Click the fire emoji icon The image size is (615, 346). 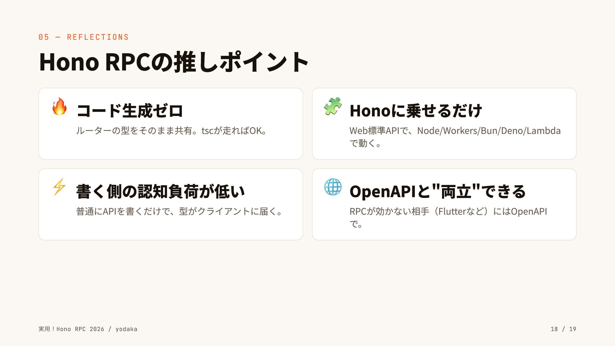[60, 106]
